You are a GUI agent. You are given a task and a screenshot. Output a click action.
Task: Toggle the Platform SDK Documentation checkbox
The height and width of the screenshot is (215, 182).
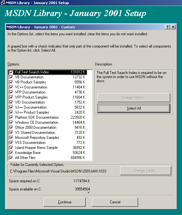pyautogui.click(x=11, y=117)
